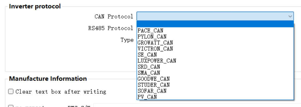
Task: Click the RS485 Protocol label
Action: click(111, 28)
